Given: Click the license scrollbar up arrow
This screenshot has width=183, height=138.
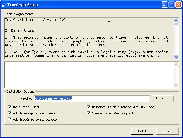Looking at the screenshot, I should [176, 21].
